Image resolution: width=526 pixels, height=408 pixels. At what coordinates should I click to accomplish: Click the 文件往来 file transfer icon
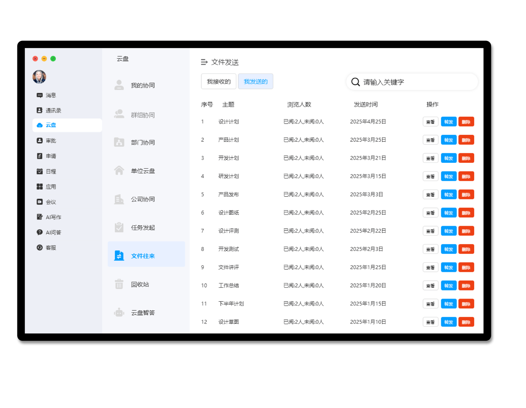point(119,255)
